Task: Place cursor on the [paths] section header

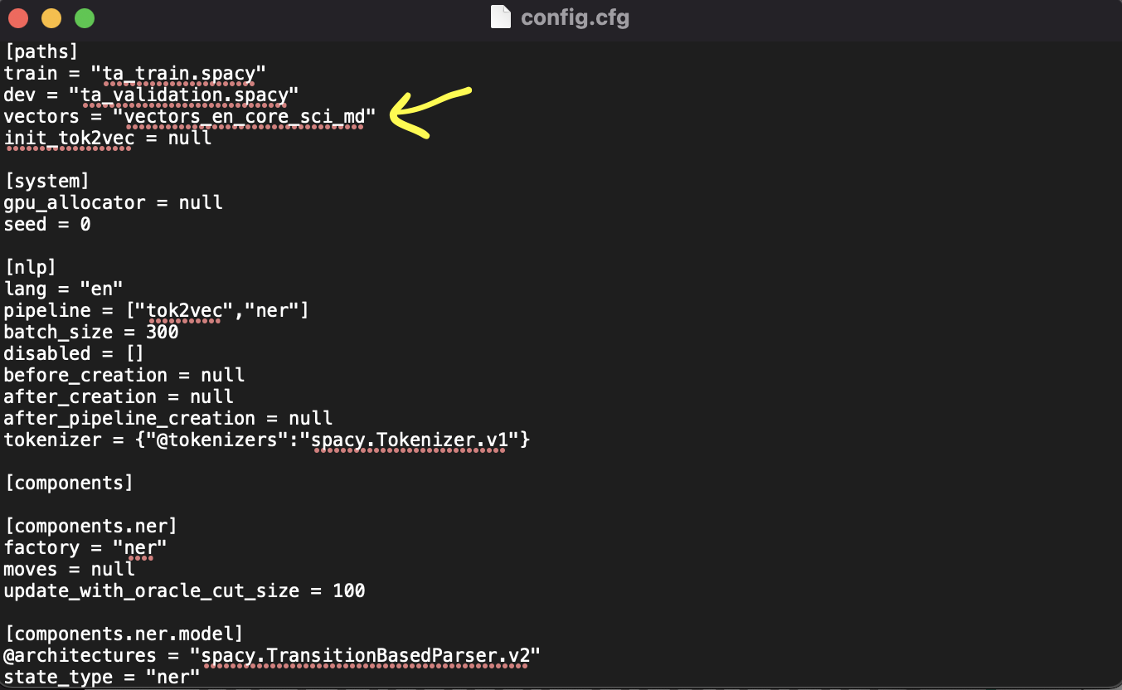Action: pyautogui.click(x=41, y=52)
